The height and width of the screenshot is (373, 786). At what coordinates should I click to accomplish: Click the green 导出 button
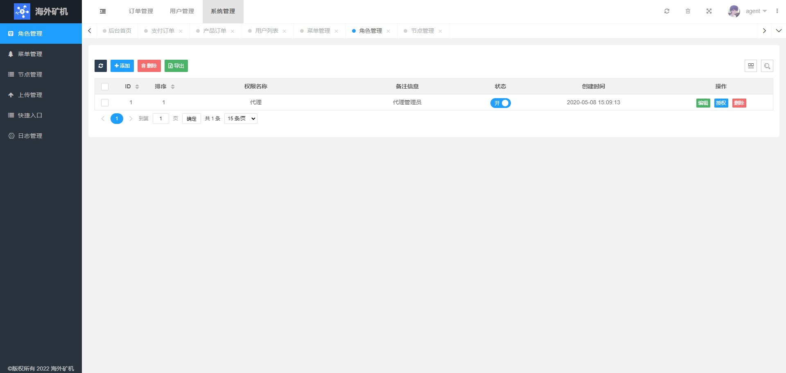click(x=176, y=66)
